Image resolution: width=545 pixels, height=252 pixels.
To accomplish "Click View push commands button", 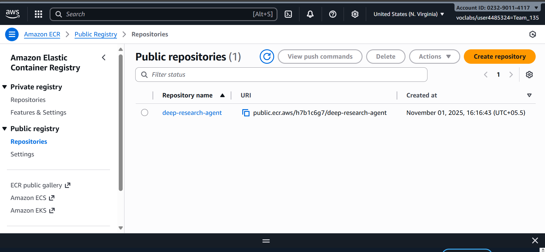I will 320,57.
